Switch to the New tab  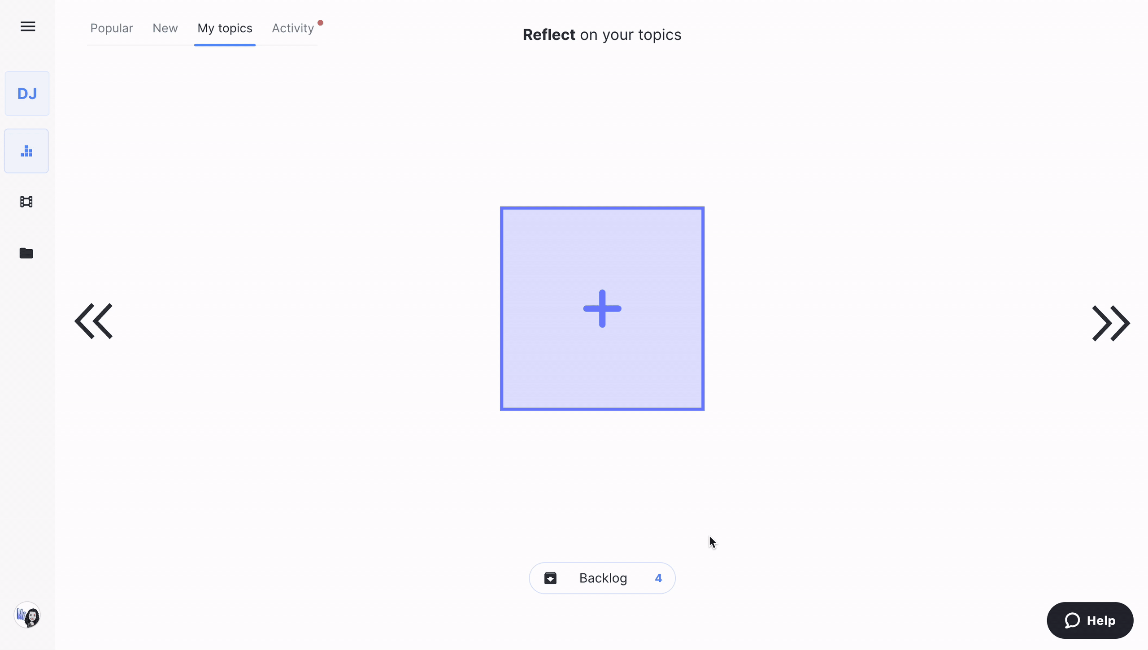[165, 28]
